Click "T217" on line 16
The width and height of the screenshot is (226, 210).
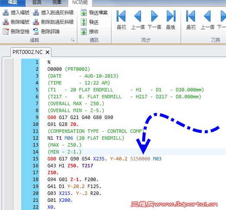click(x=87, y=166)
